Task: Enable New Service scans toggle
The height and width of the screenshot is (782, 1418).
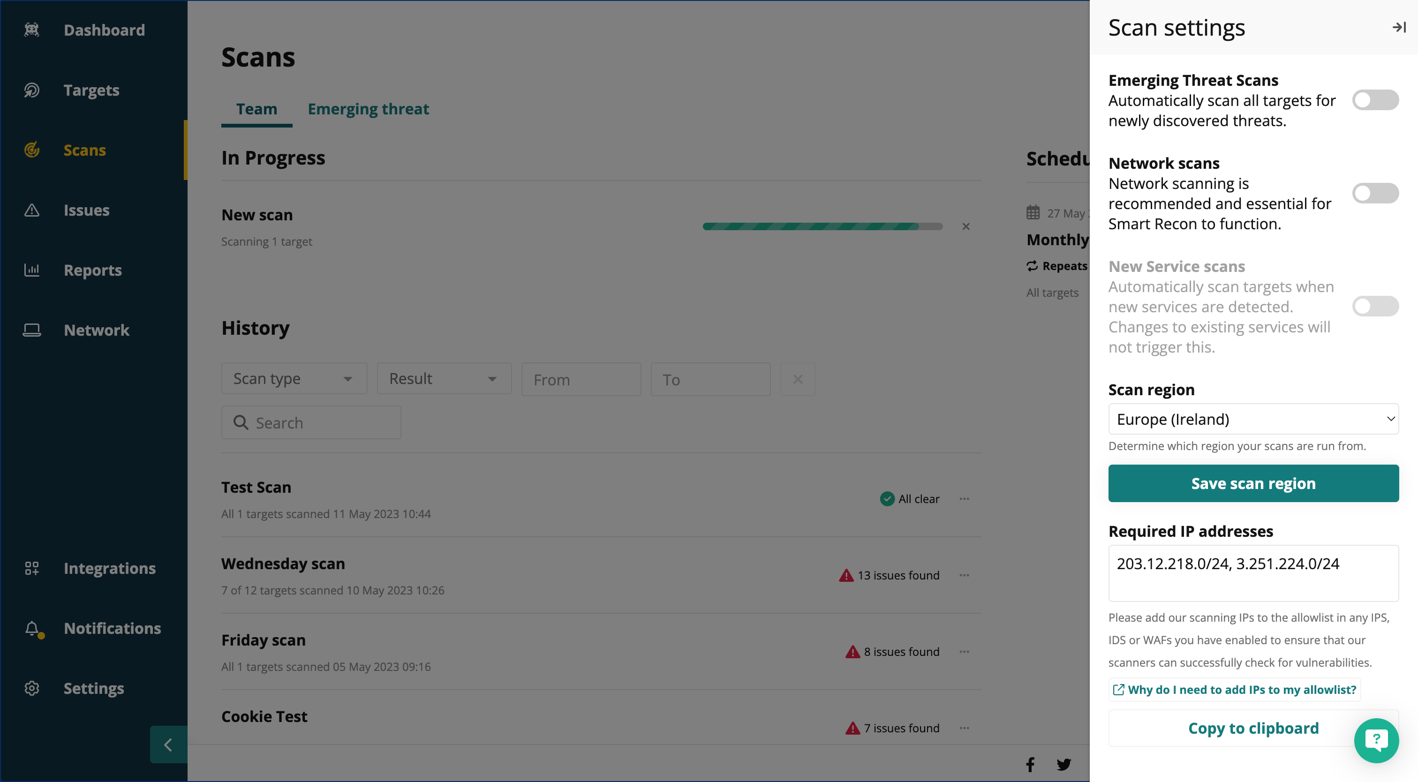Action: (x=1376, y=305)
